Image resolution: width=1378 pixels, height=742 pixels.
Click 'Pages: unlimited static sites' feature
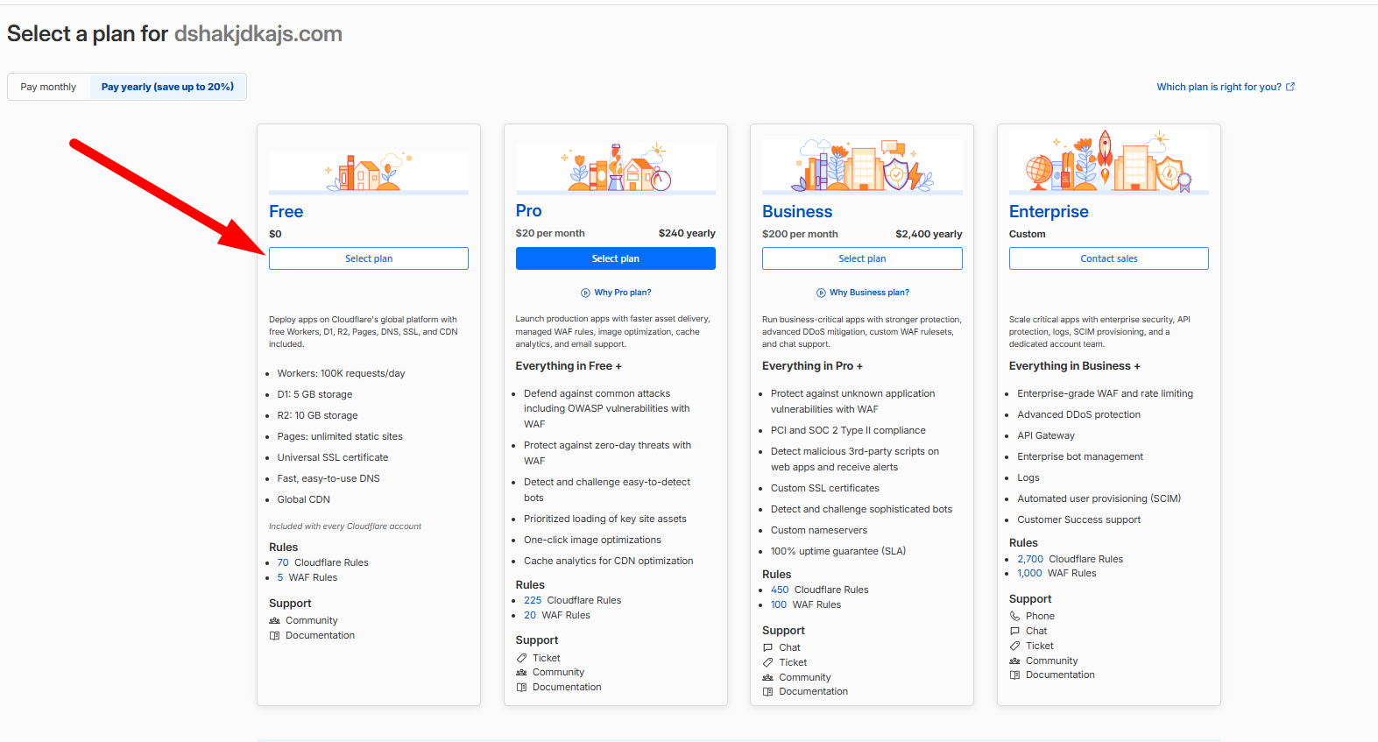tap(340, 437)
